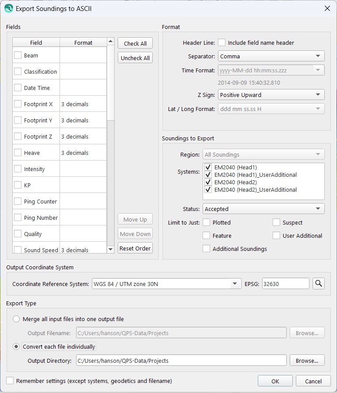Select Merge all input files radio option
337x393 pixels.
tap(17, 319)
